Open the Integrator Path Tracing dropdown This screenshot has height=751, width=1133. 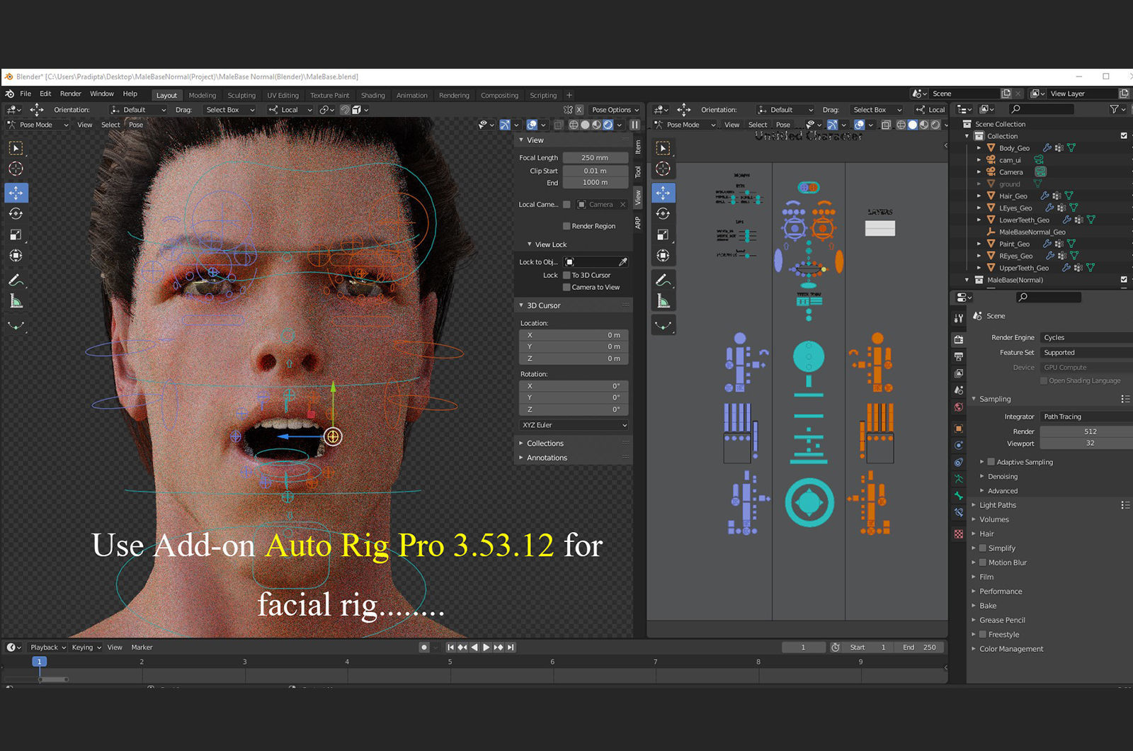click(1086, 417)
